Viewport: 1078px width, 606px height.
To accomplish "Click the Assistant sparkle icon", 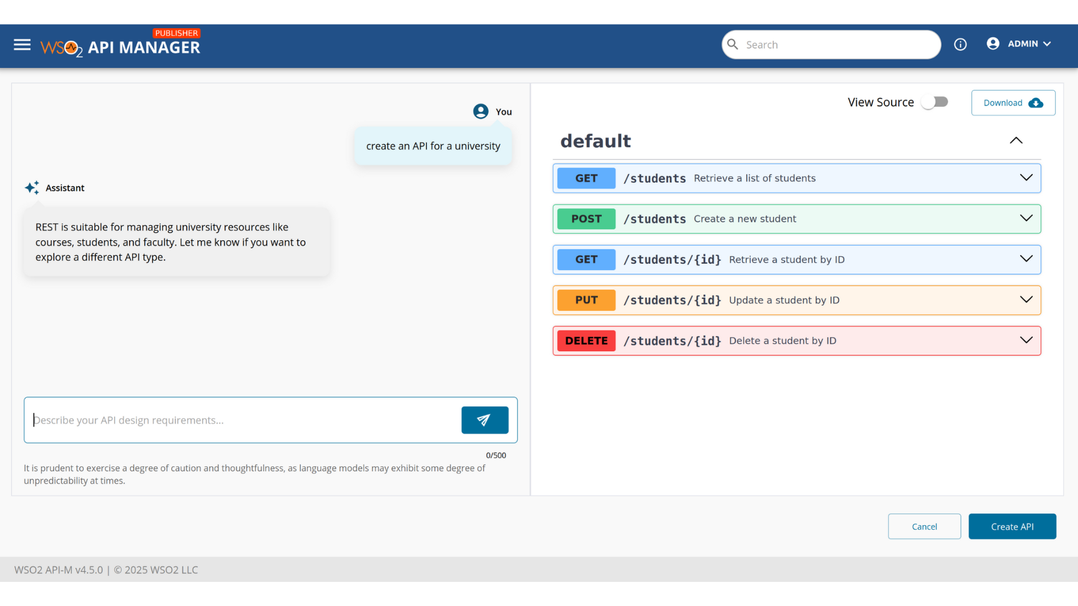I will (32, 188).
